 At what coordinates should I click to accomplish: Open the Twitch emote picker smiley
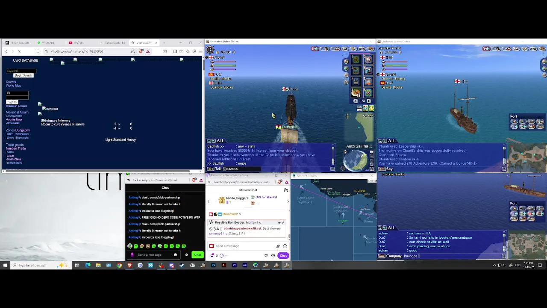coord(285,246)
